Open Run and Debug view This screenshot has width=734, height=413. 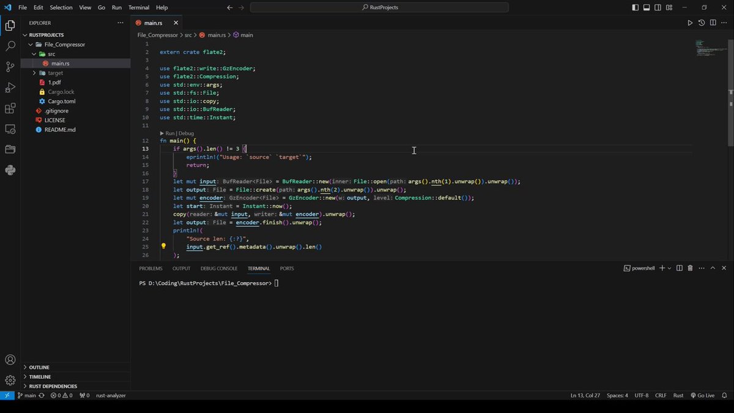click(10, 87)
